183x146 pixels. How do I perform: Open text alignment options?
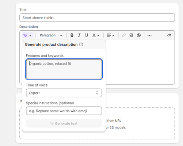(x=111, y=35)
